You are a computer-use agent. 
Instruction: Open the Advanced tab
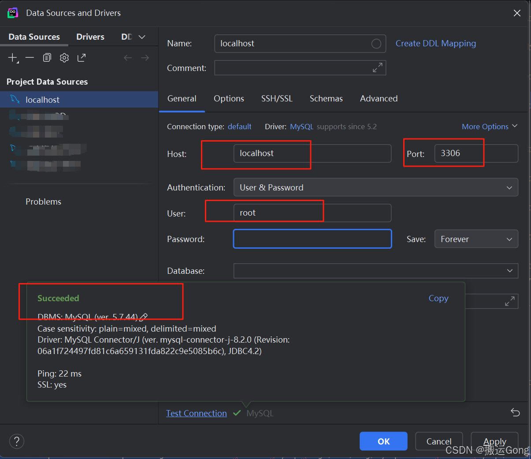click(x=379, y=98)
